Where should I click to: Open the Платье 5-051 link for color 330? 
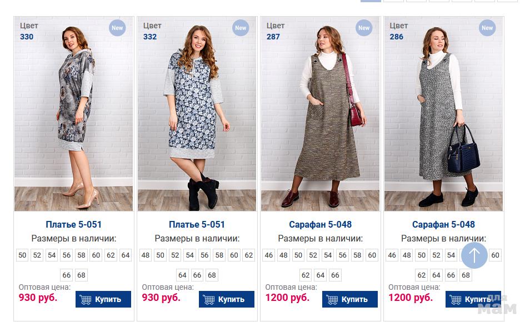click(x=74, y=225)
